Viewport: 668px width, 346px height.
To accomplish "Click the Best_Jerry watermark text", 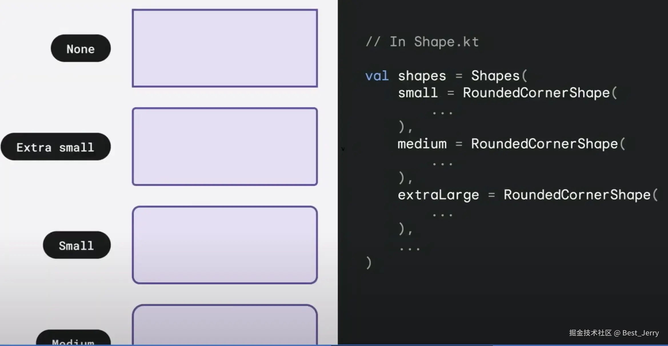I will 640,333.
